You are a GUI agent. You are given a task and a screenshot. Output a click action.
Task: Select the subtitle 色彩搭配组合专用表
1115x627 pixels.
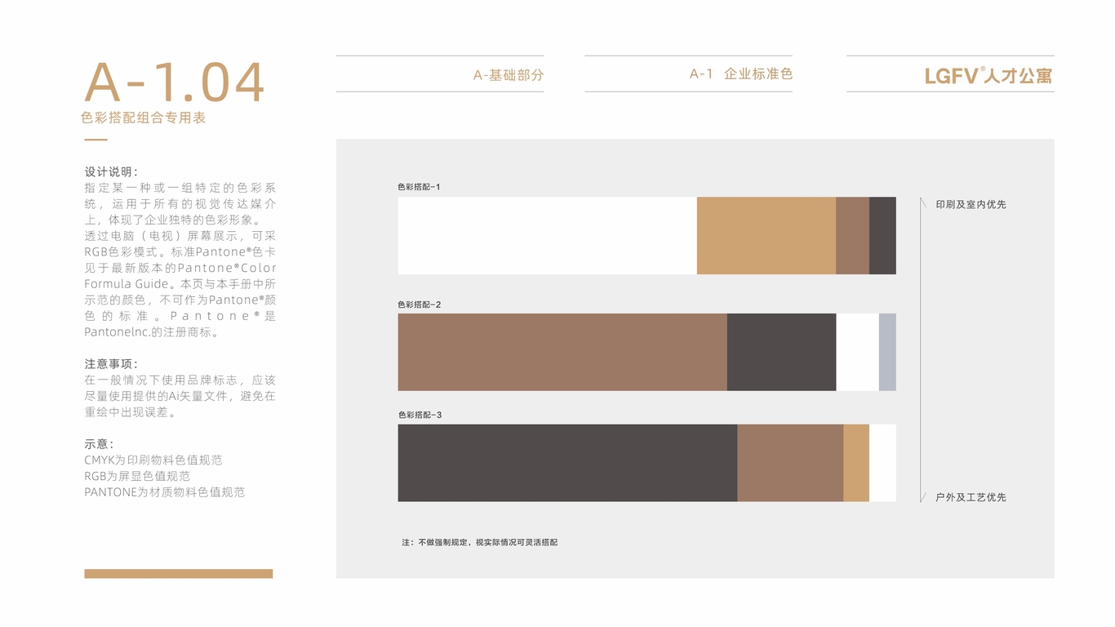click(144, 118)
